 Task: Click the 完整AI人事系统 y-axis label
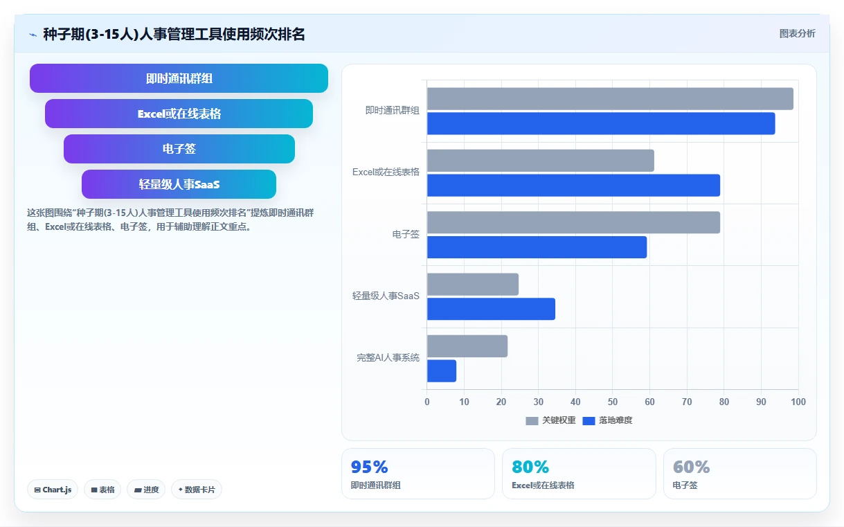(388, 358)
